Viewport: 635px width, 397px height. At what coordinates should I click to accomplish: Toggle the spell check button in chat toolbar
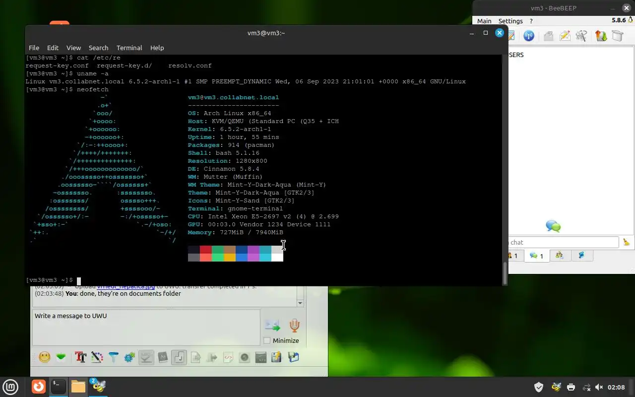146,357
